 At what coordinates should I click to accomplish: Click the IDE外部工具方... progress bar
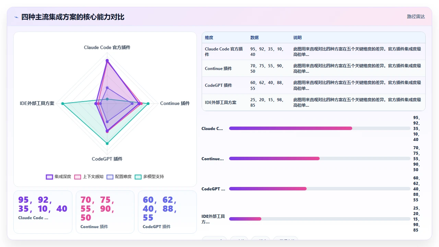[320, 219]
